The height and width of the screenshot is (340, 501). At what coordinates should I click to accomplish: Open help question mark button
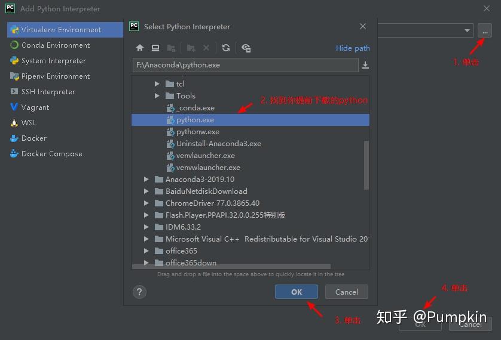[139, 292]
